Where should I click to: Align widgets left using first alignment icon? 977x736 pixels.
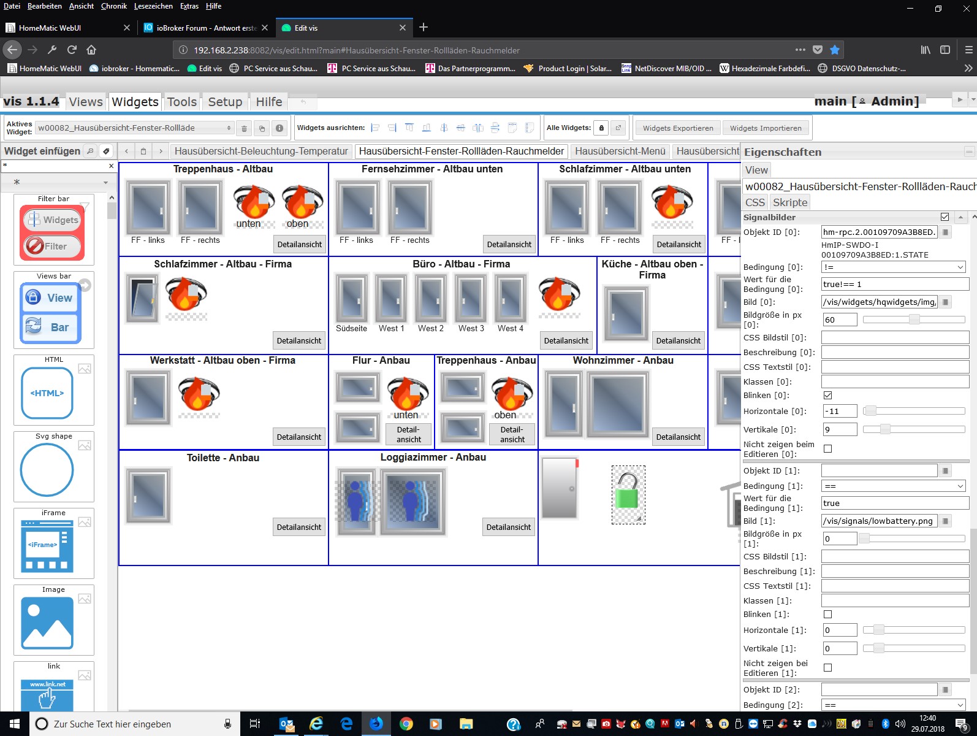coord(375,128)
